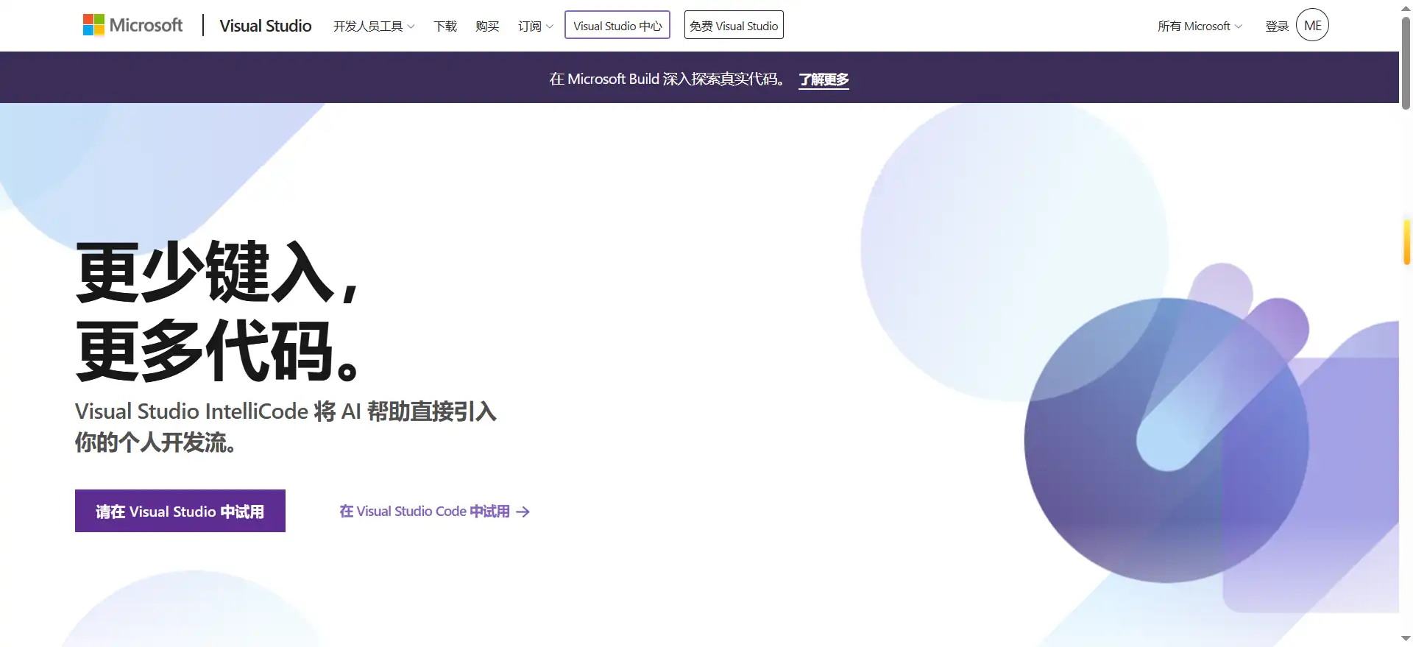1413x647 pixels.
Task: Click the chevron next to 开发人员工具
Action: (x=411, y=26)
